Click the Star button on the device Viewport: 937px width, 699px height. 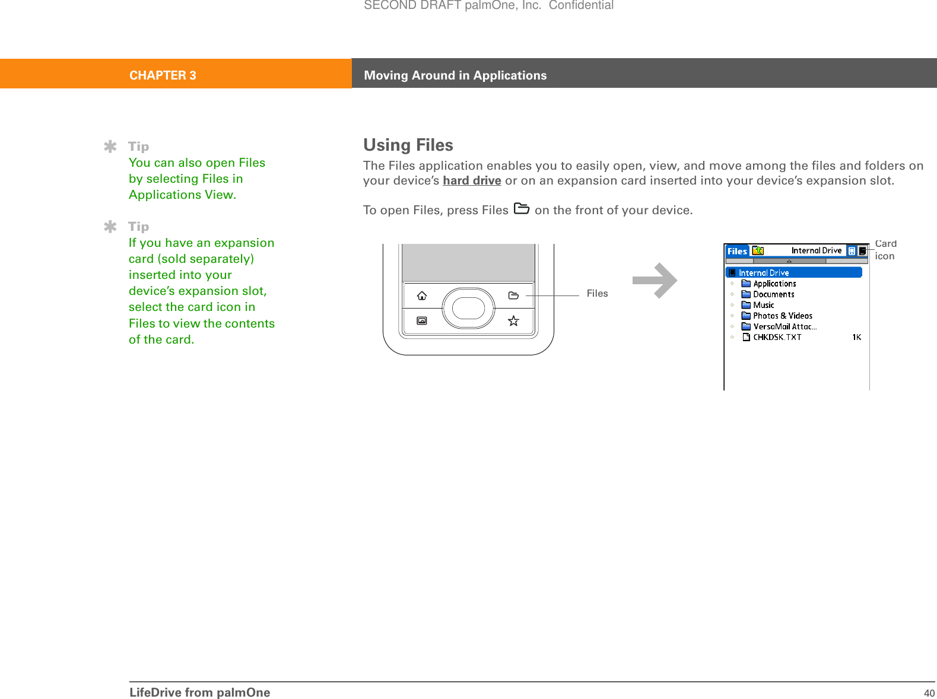pos(514,321)
